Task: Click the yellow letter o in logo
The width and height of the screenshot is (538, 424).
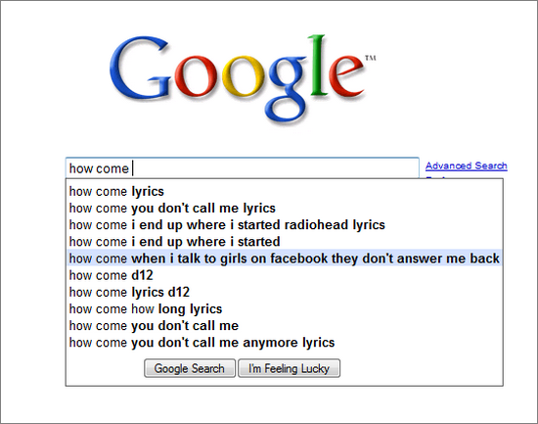Action: [244, 76]
